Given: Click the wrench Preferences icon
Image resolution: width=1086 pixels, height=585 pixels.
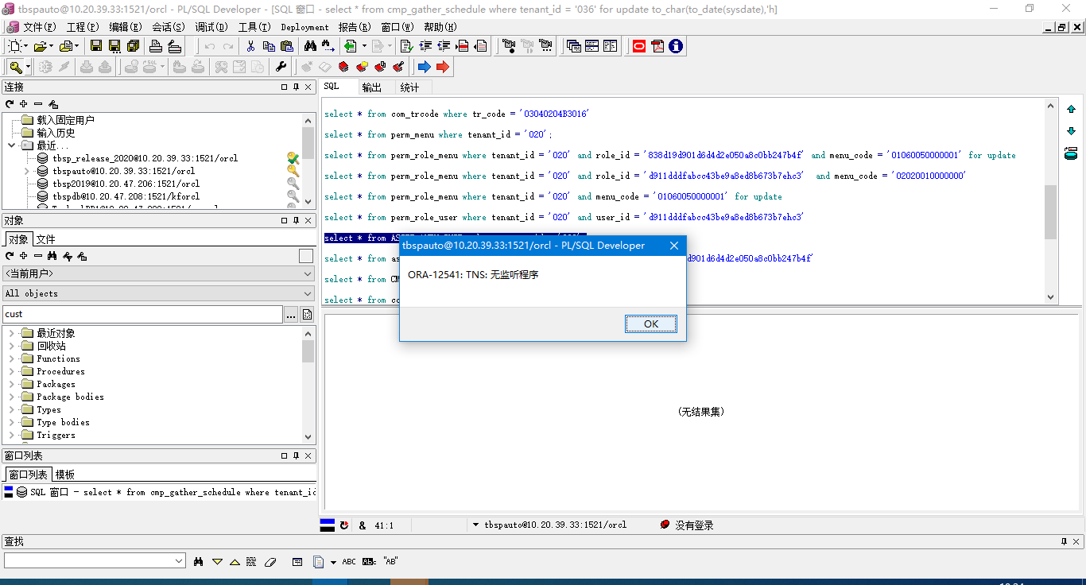Looking at the screenshot, I should pyautogui.click(x=281, y=67).
